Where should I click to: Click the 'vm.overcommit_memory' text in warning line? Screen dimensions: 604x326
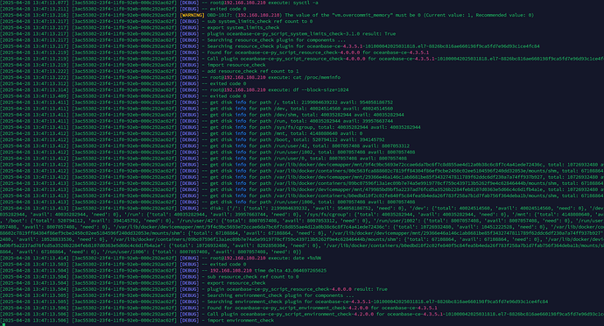(362, 15)
